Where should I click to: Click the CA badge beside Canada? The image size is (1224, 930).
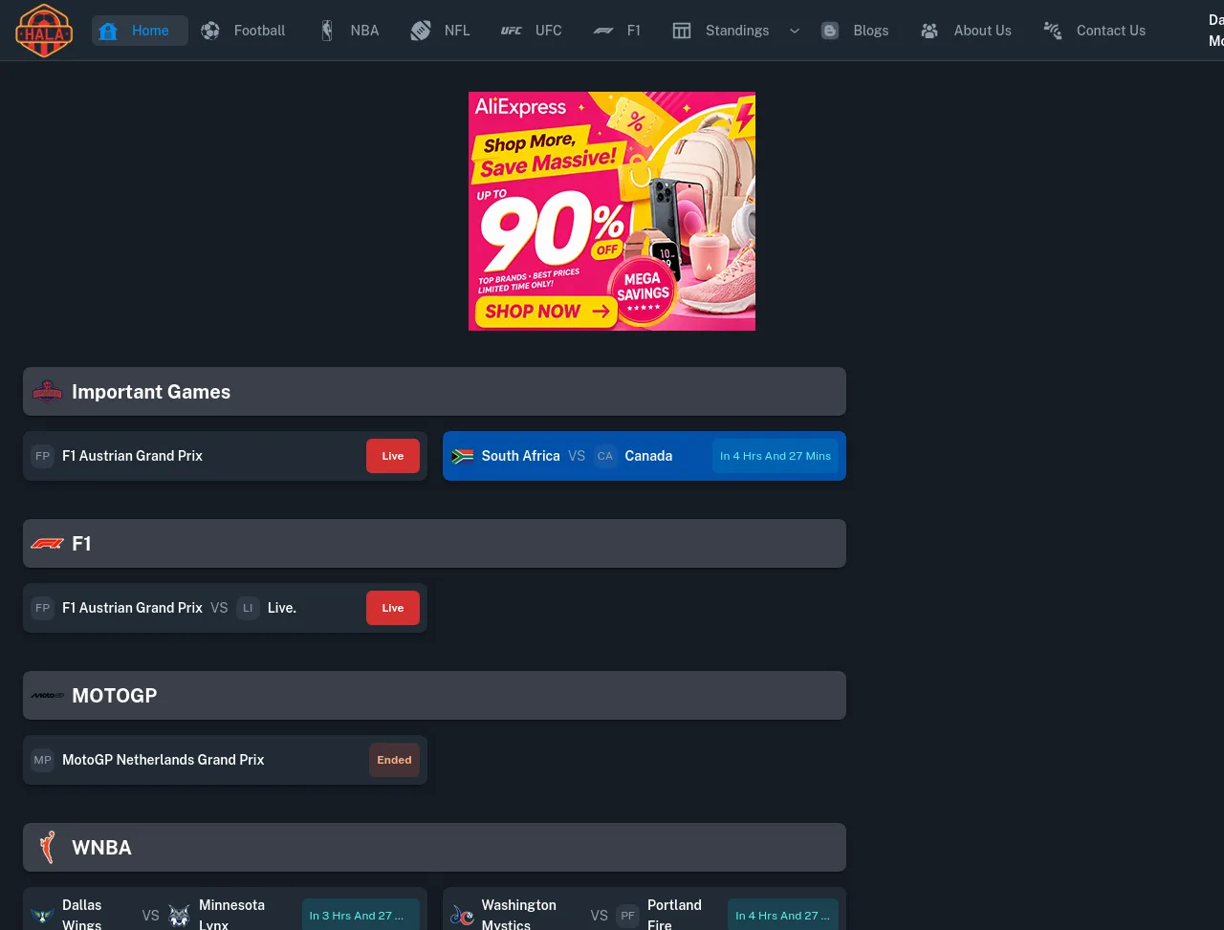pos(605,456)
